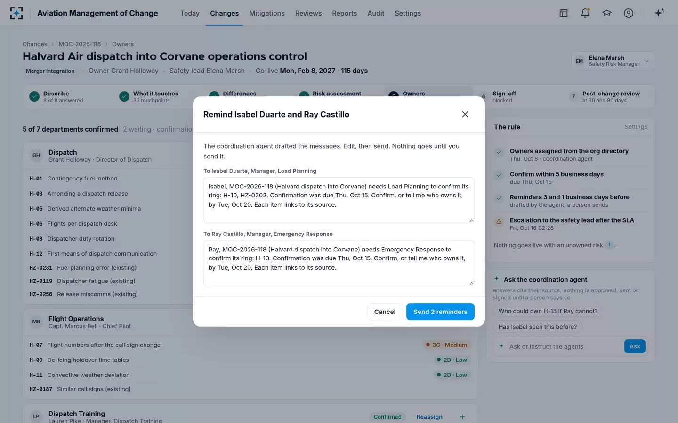Viewport: 678px width, 423px height.
Task: Open the notifications bell
Action: (x=585, y=13)
